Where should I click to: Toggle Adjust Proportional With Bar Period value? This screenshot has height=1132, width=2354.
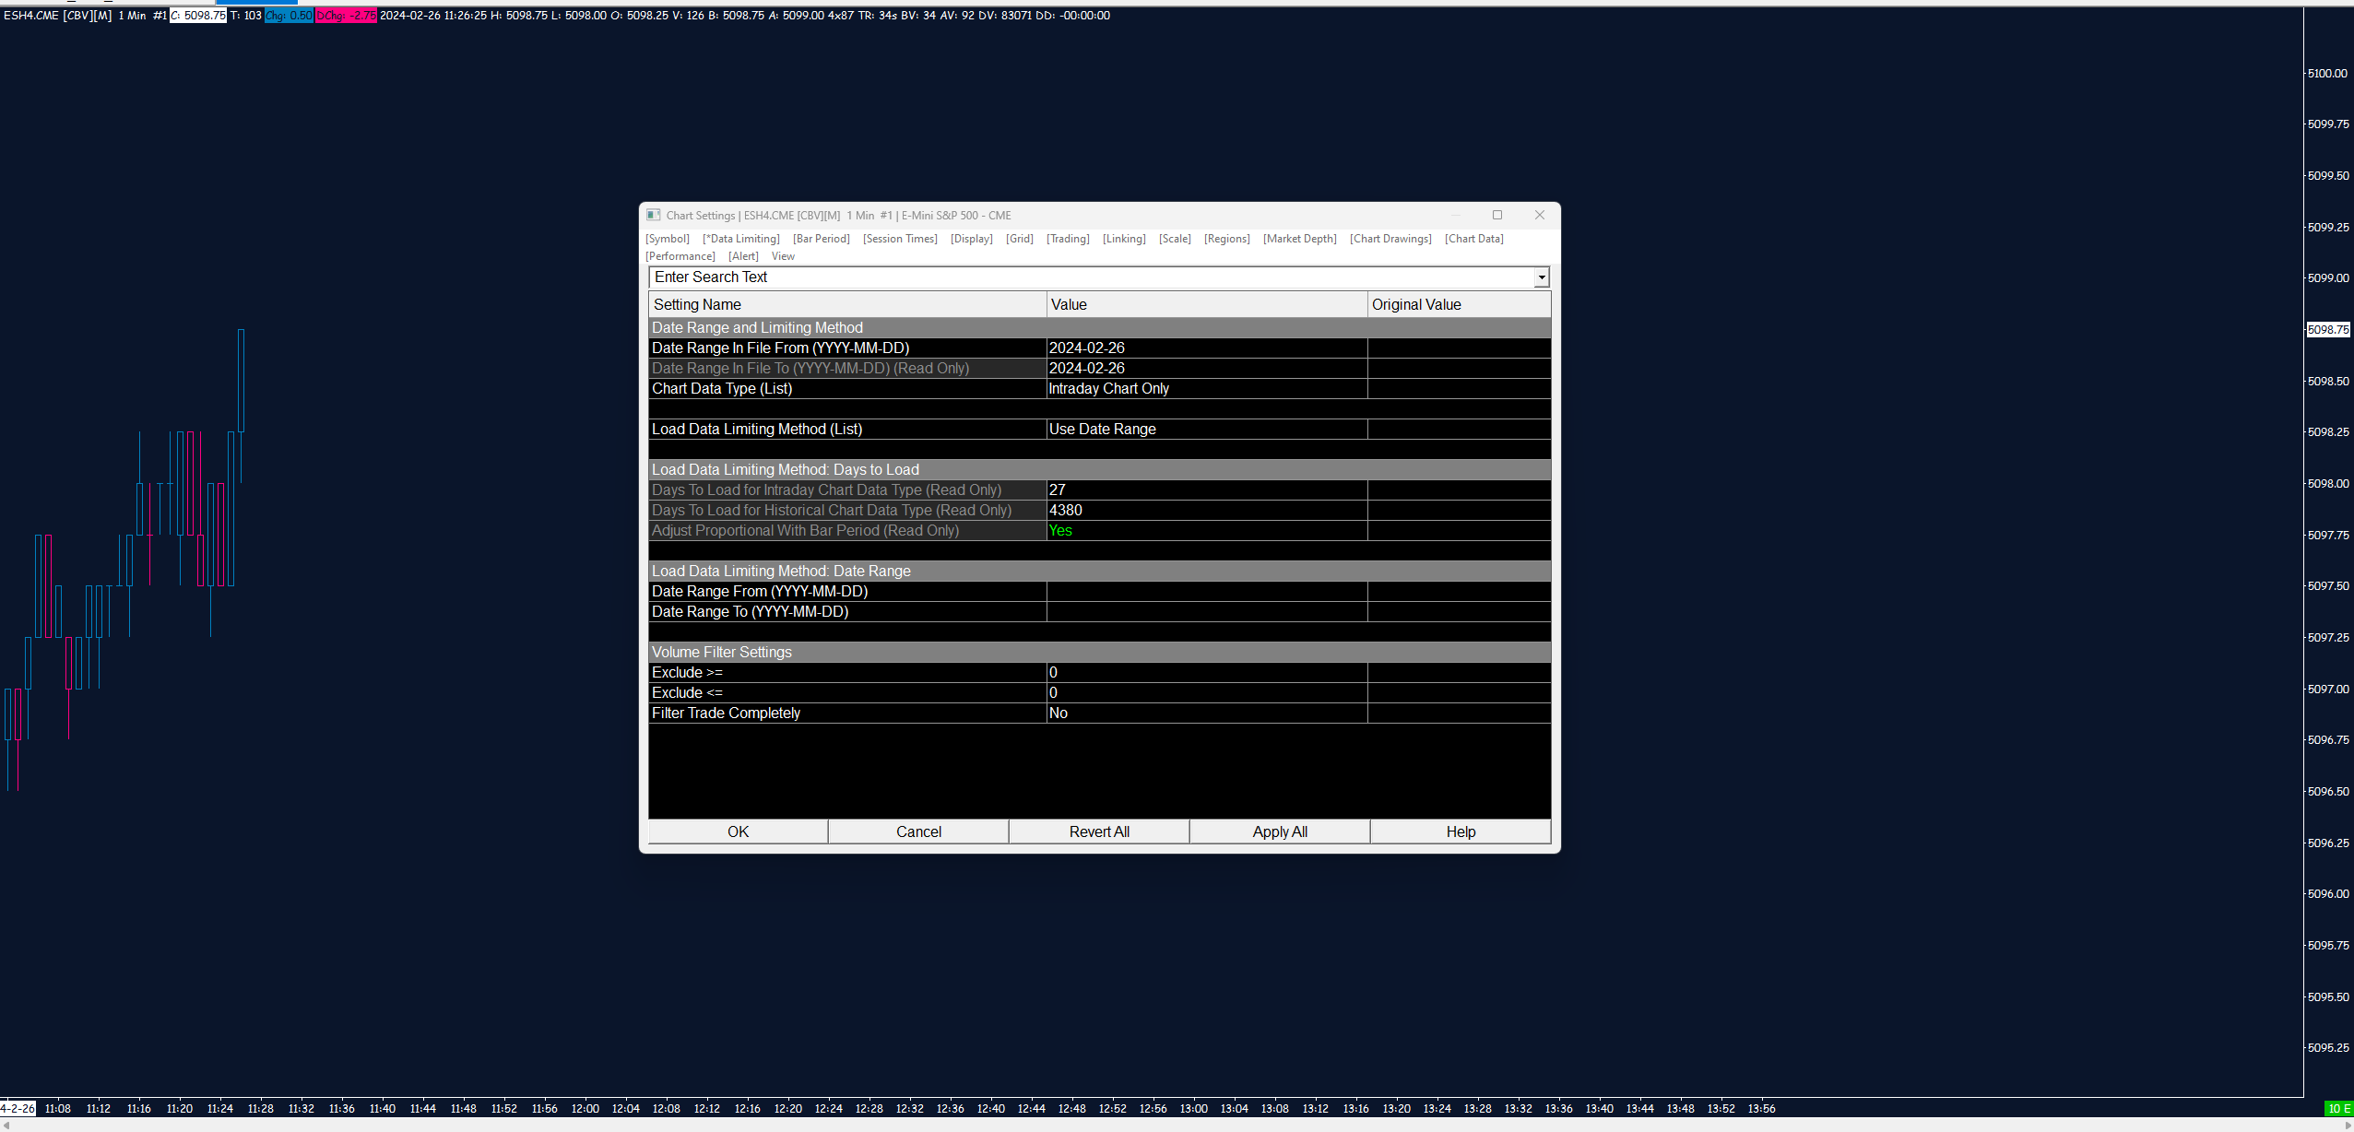tap(1206, 531)
